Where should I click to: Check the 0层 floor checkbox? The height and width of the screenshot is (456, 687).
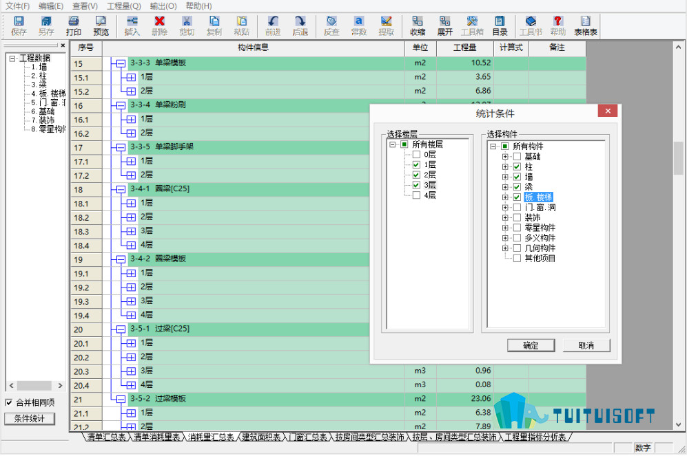416,155
